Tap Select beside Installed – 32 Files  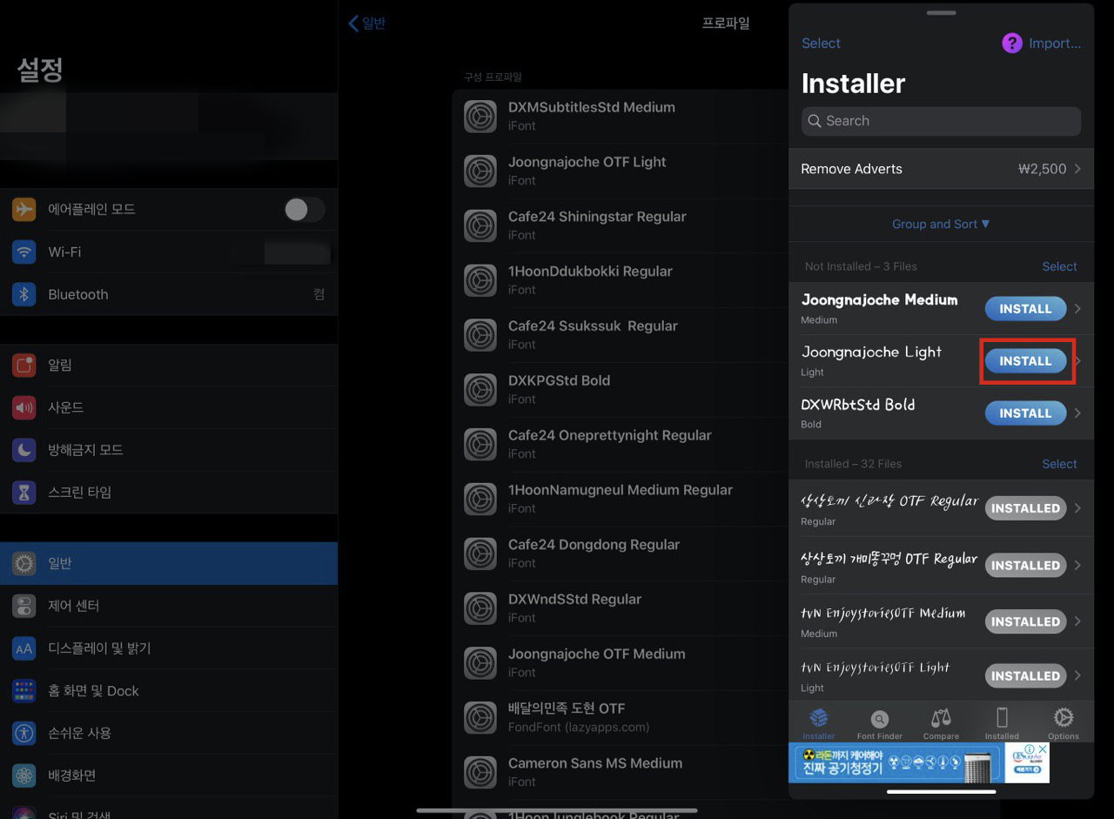[x=1059, y=464]
